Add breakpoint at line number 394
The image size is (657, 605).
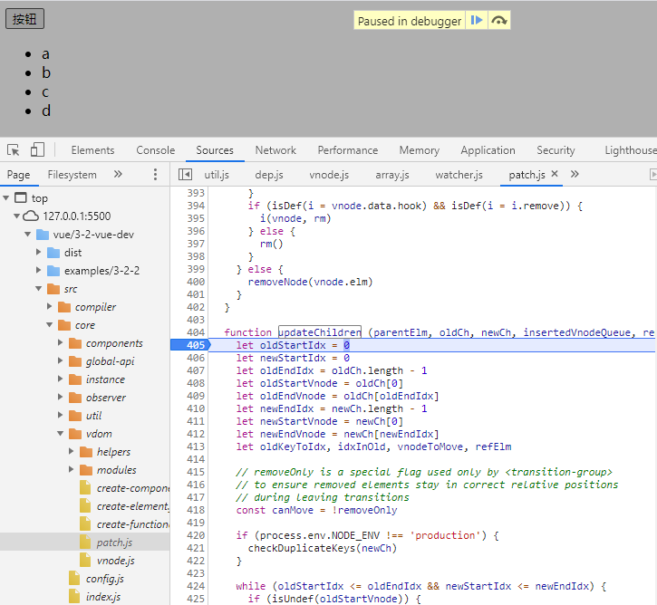click(x=196, y=206)
